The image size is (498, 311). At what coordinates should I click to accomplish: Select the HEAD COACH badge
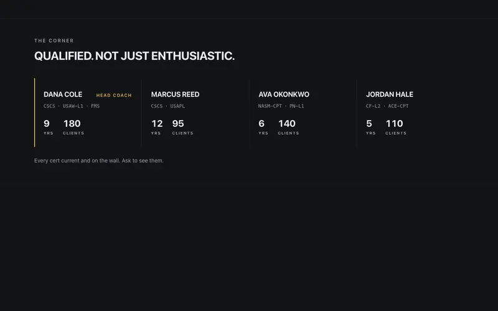coord(114,95)
